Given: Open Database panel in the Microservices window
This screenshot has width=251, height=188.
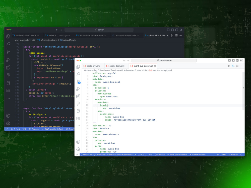Looking at the screenshot, I should tap(78, 111).
